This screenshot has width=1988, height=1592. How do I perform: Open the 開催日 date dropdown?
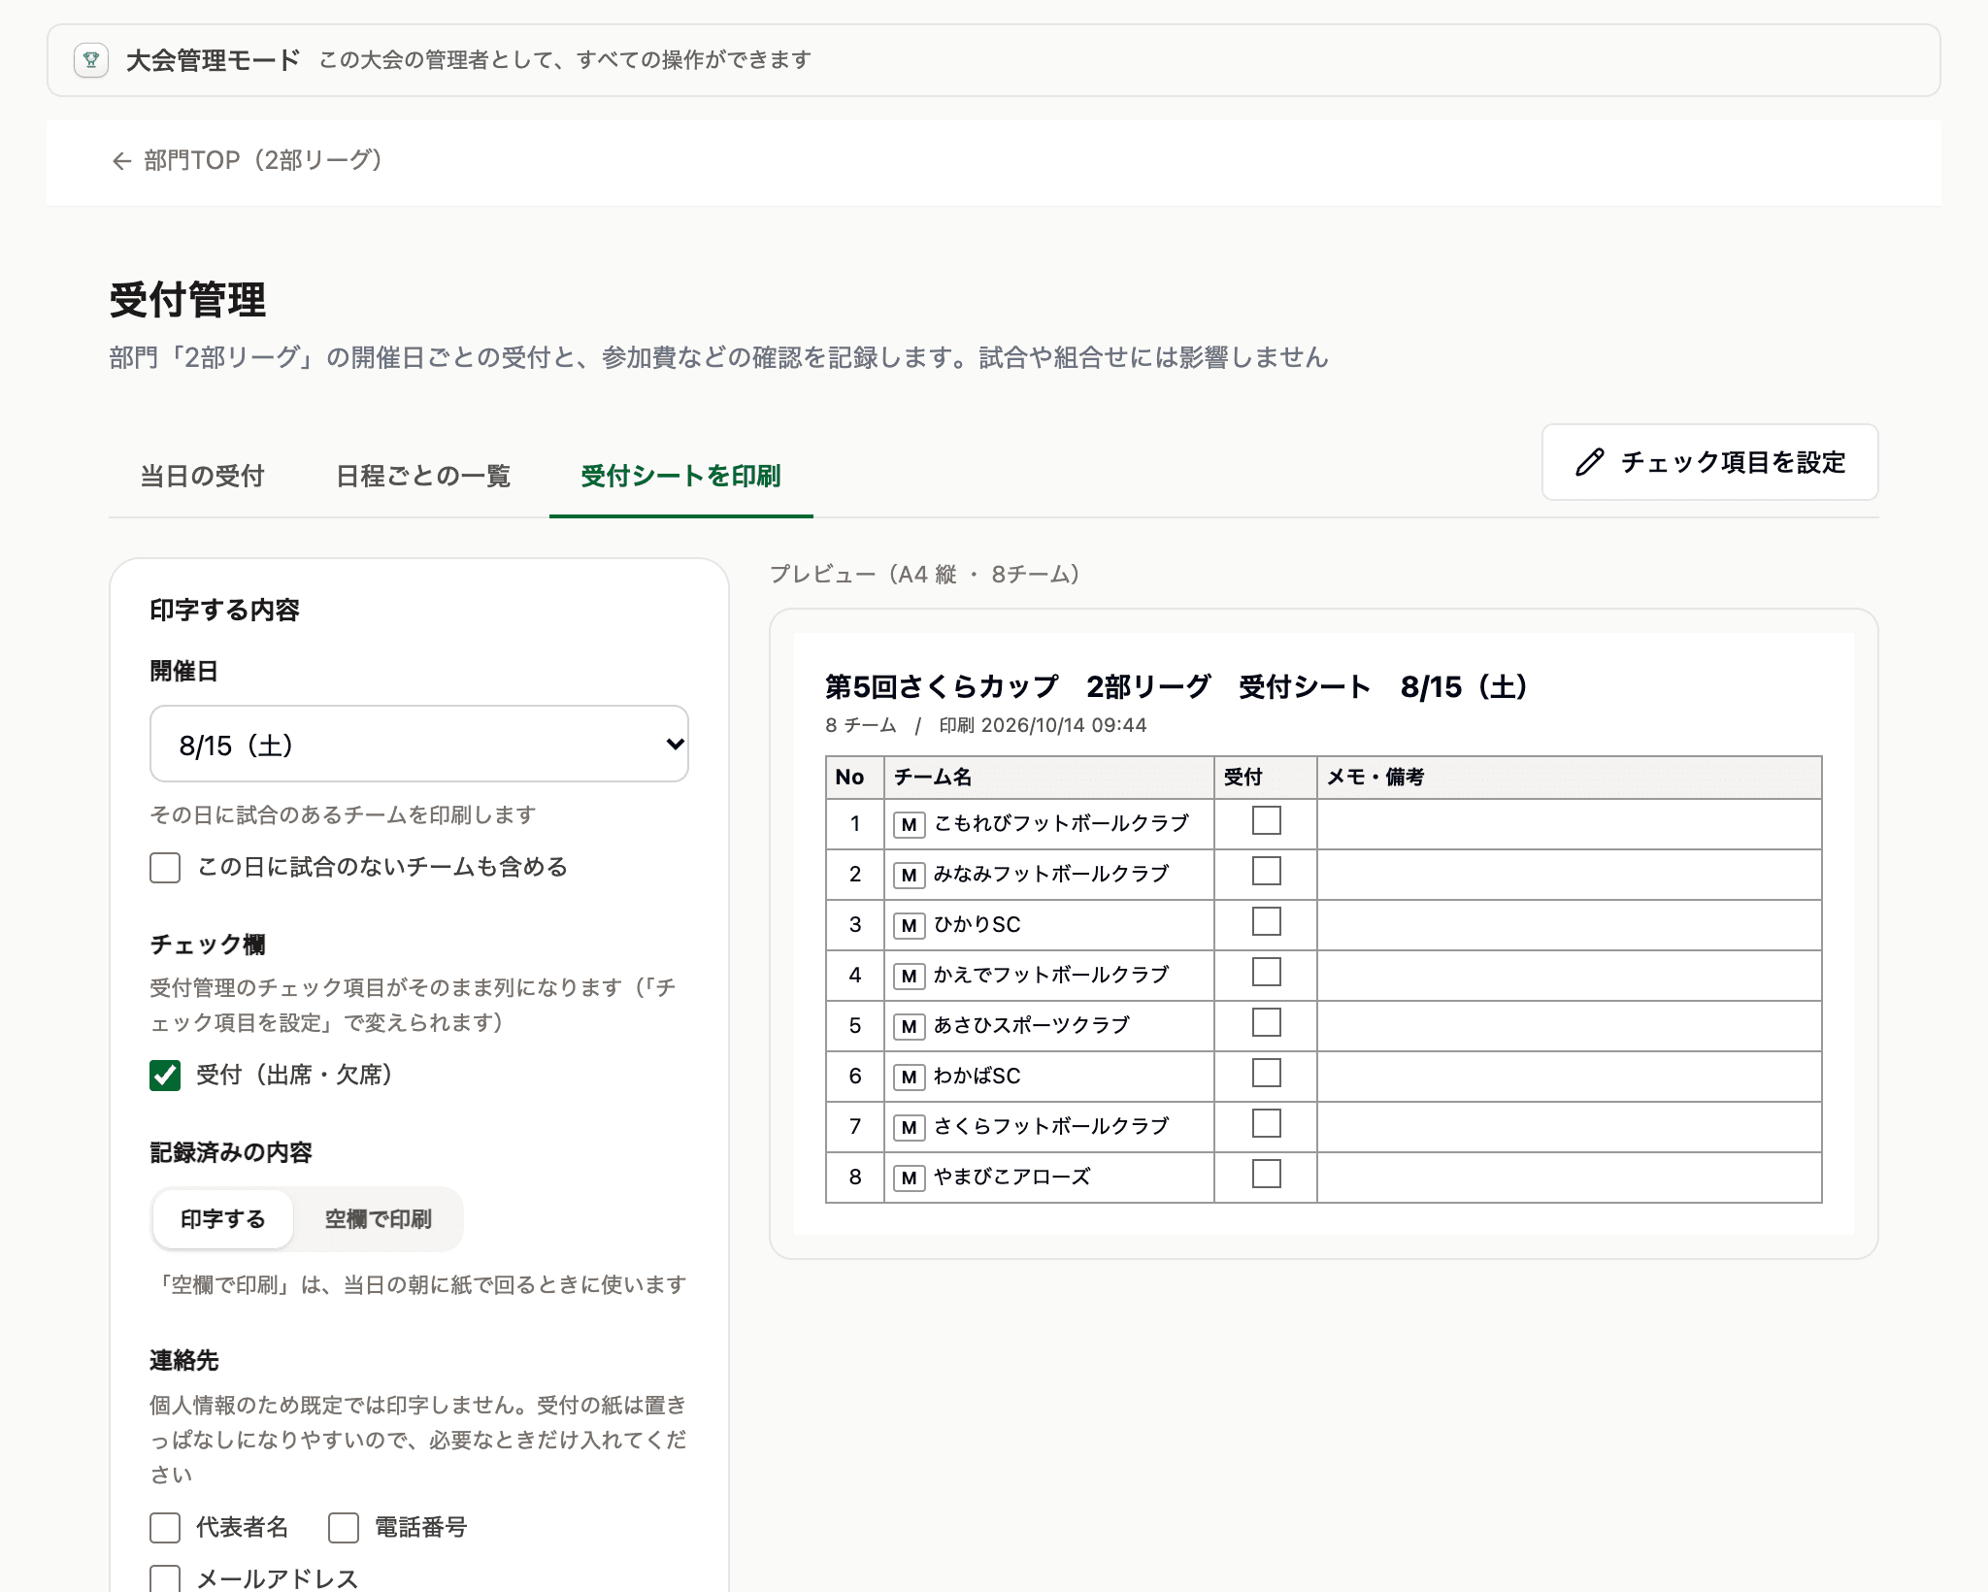coord(419,745)
